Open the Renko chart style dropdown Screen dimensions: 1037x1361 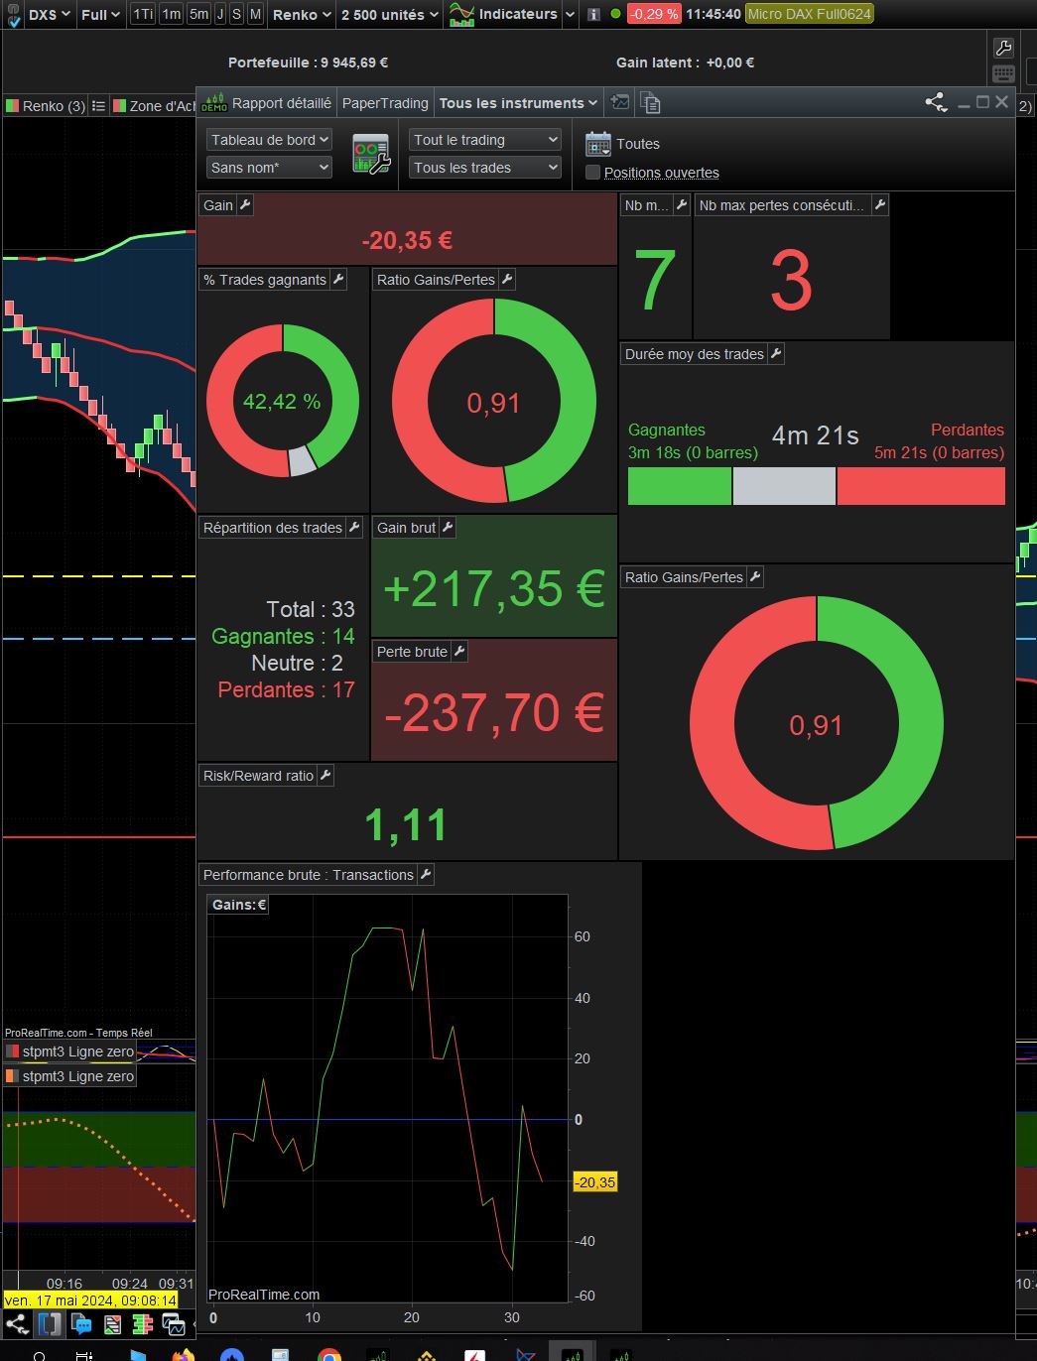pos(301,14)
